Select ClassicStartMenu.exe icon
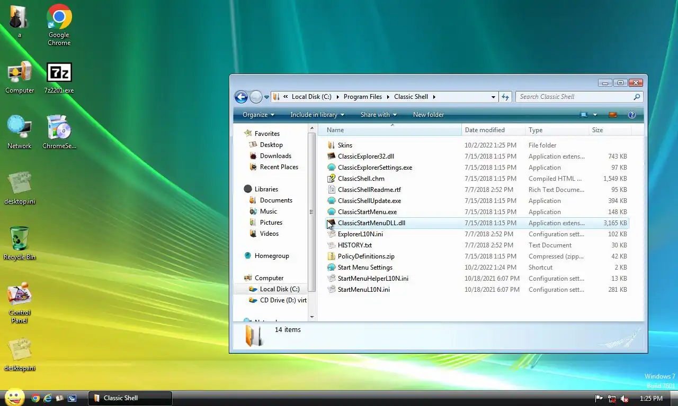 pyautogui.click(x=332, y=212)
